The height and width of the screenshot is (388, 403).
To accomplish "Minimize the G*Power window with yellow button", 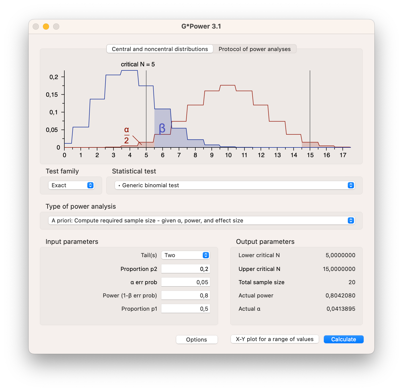I will pos(46,27).
